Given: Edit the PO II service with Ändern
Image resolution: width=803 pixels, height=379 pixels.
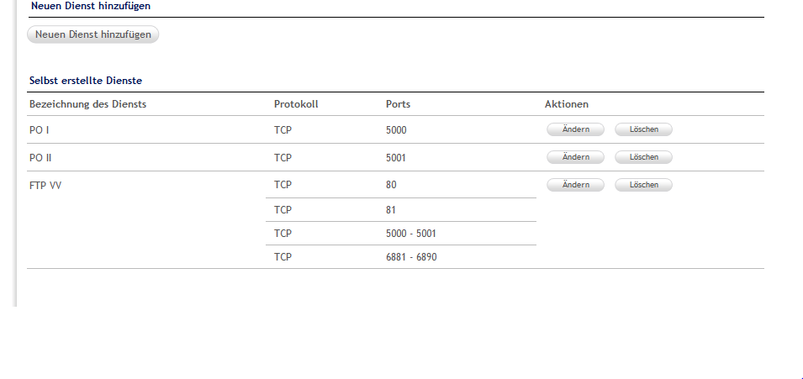Looking at the screenshot, I should coord(575,157).
